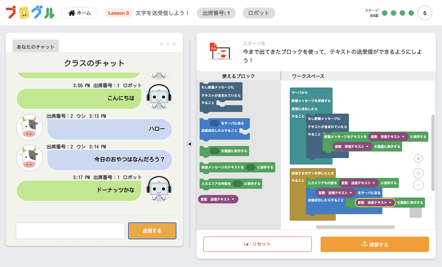Open 送信テキスト dropdown in をサーバに送る block
This screenshot has height=267, width=442.
click(351, 193)
